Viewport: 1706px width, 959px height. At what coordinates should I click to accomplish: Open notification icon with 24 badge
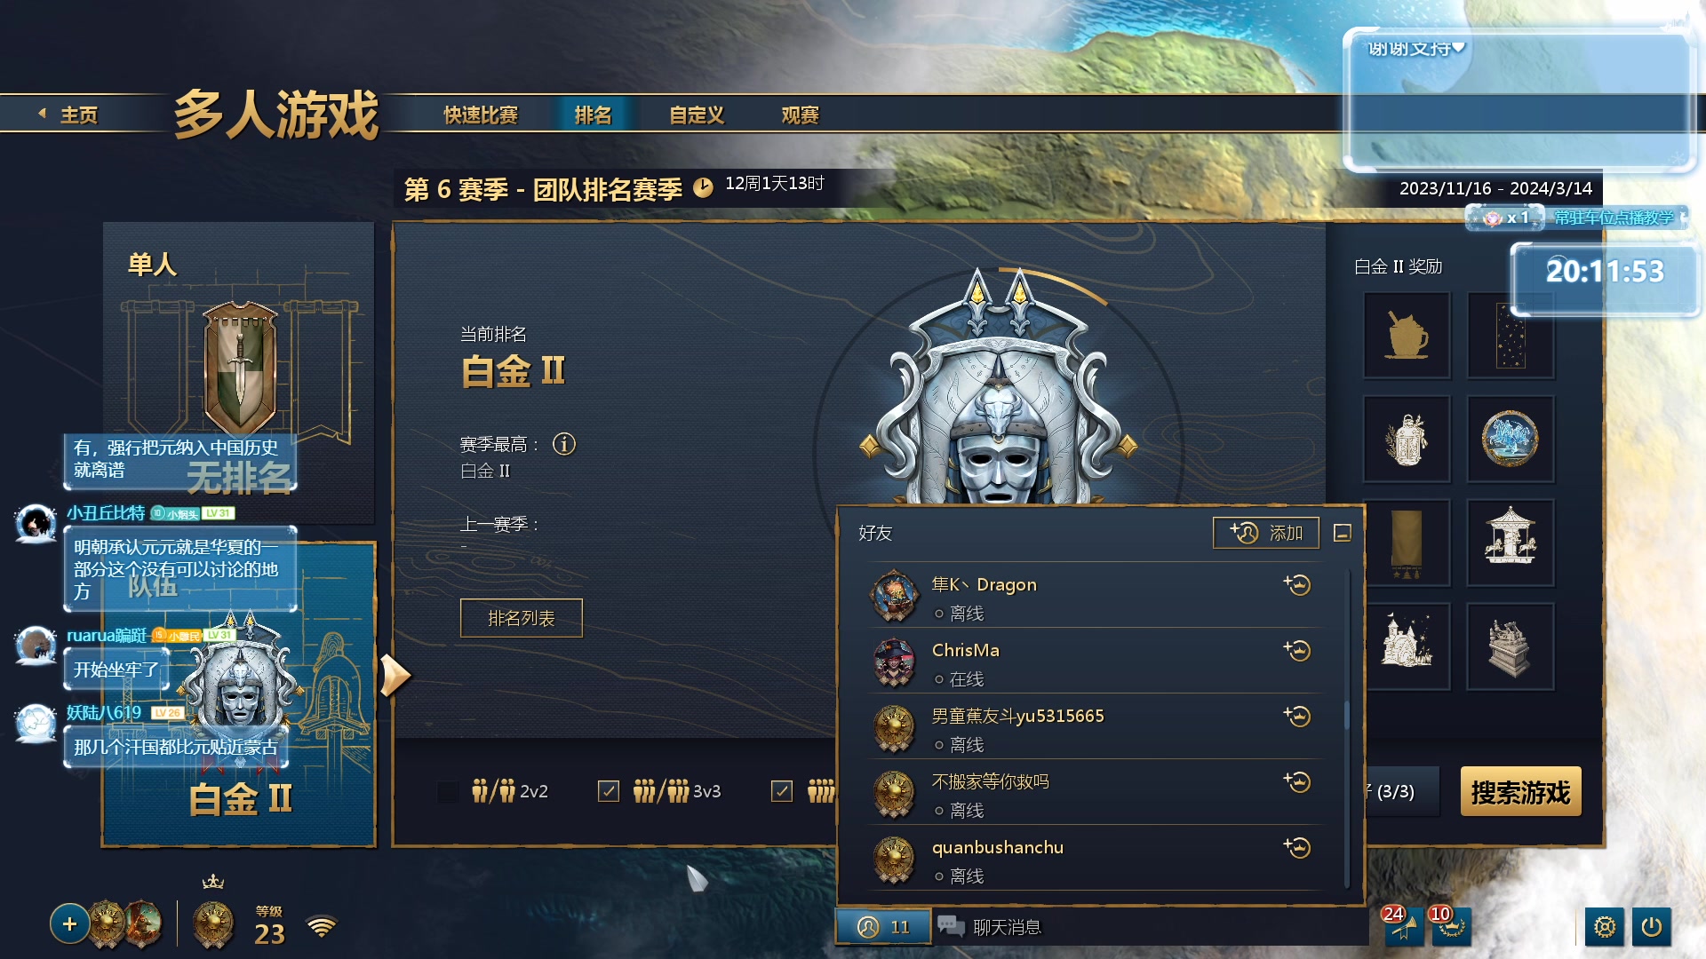tap(1402, 926)
